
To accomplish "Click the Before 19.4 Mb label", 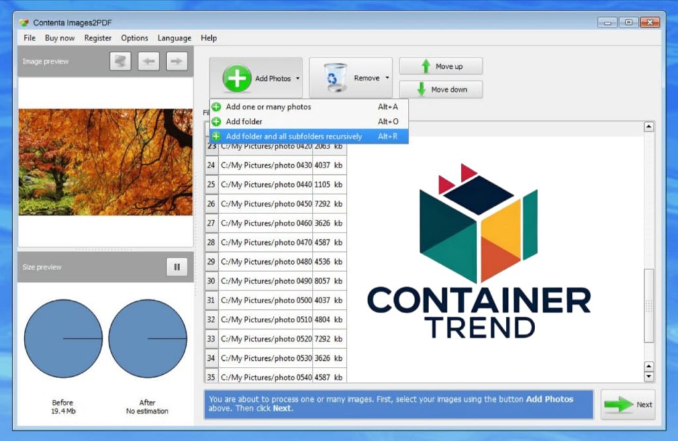I will click(x=63, y=407).
